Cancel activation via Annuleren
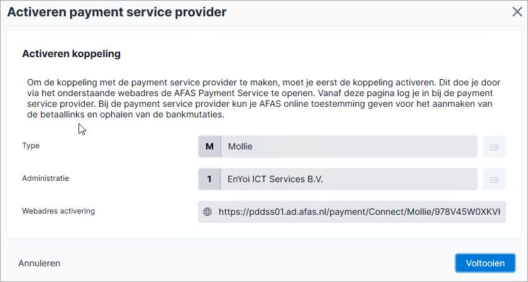528x282 pixels. tap(39, 263)
